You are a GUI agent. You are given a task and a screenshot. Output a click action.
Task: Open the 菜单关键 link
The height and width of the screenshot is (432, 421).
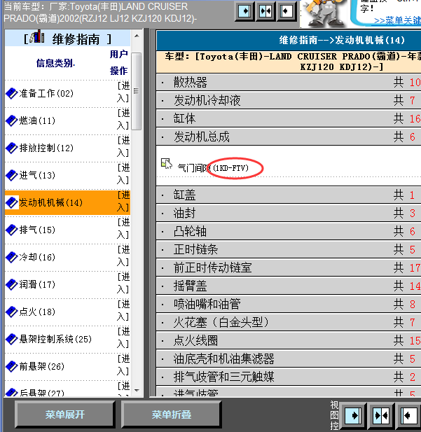pyautogui.click(x=397, y=20)
